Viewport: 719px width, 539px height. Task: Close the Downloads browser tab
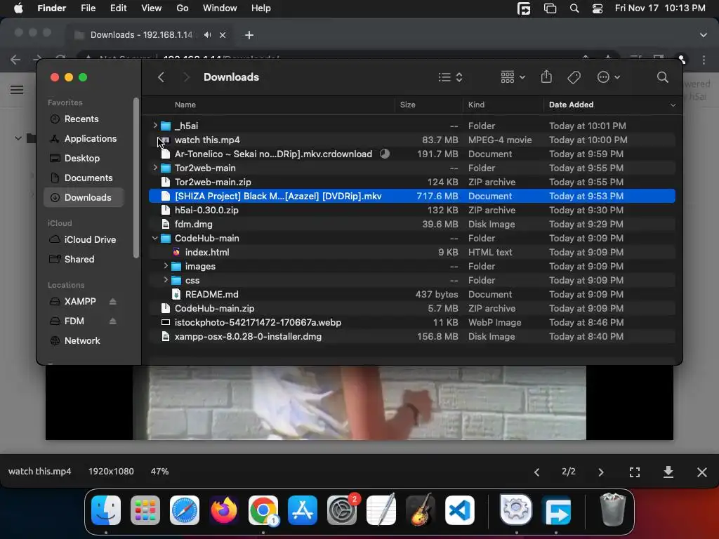click(x=223, y=35)
